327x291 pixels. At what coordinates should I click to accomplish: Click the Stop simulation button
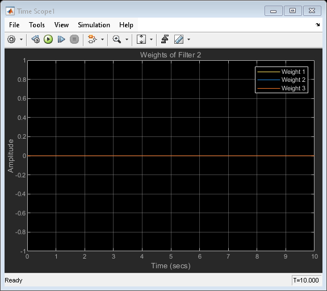click(x=74, y=39)
